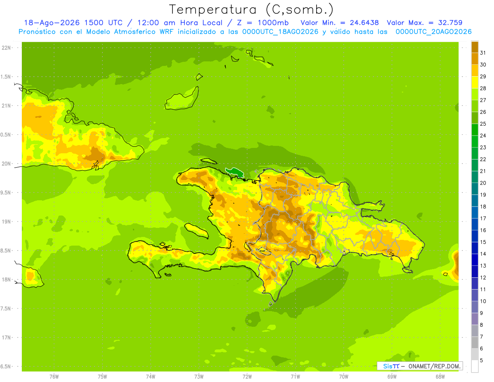Click the longitude axis label "73W"

(x=199, y=377)
